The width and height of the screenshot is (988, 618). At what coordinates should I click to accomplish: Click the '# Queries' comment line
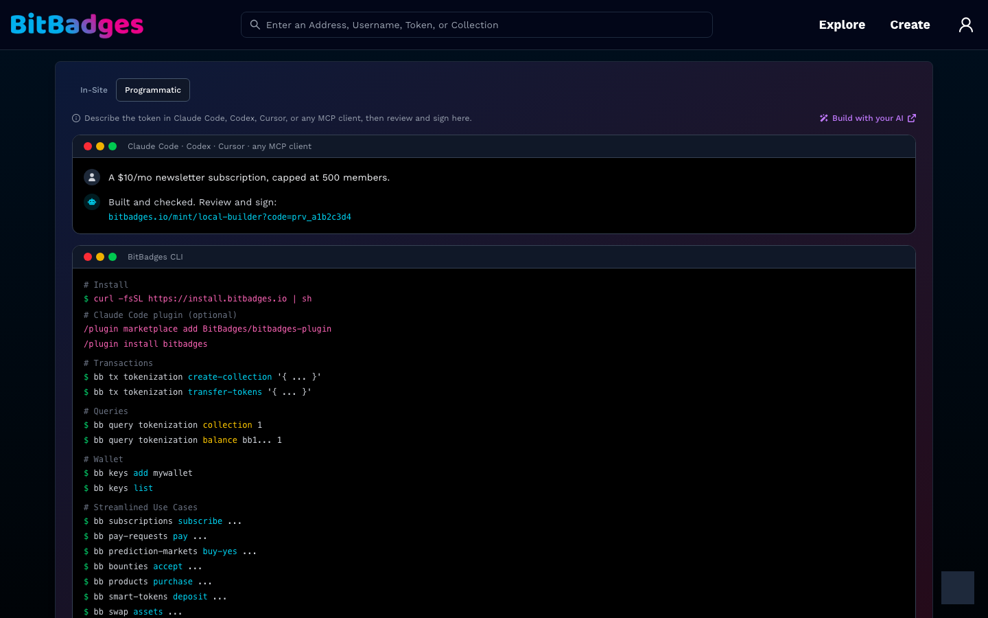point(106,411)
